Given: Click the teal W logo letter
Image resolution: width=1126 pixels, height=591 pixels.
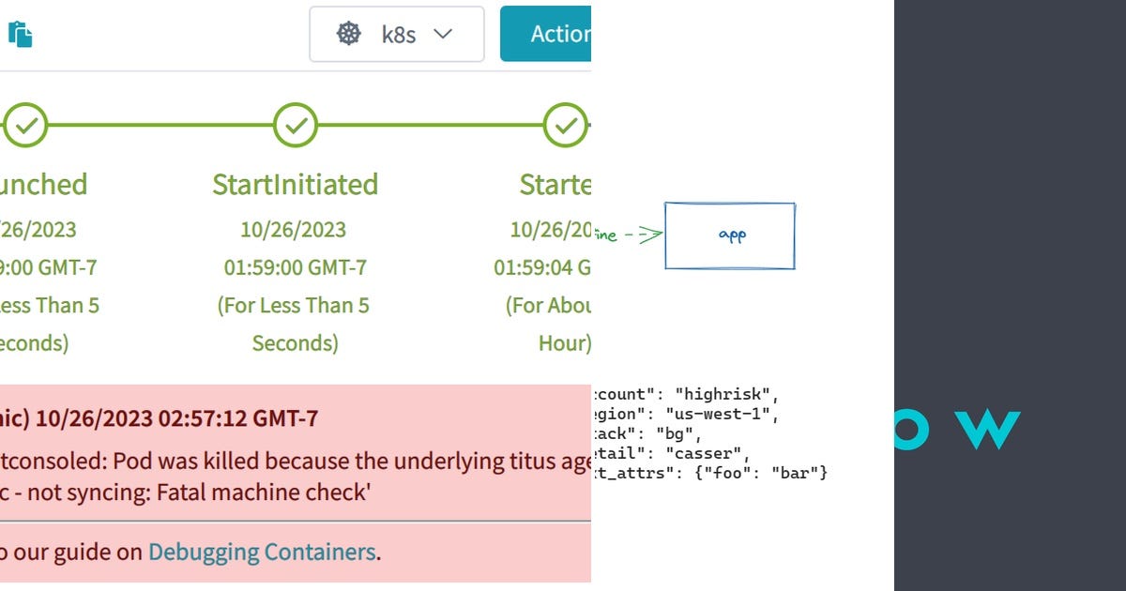Looking at the screenshot, I should (x=990, y=430).
